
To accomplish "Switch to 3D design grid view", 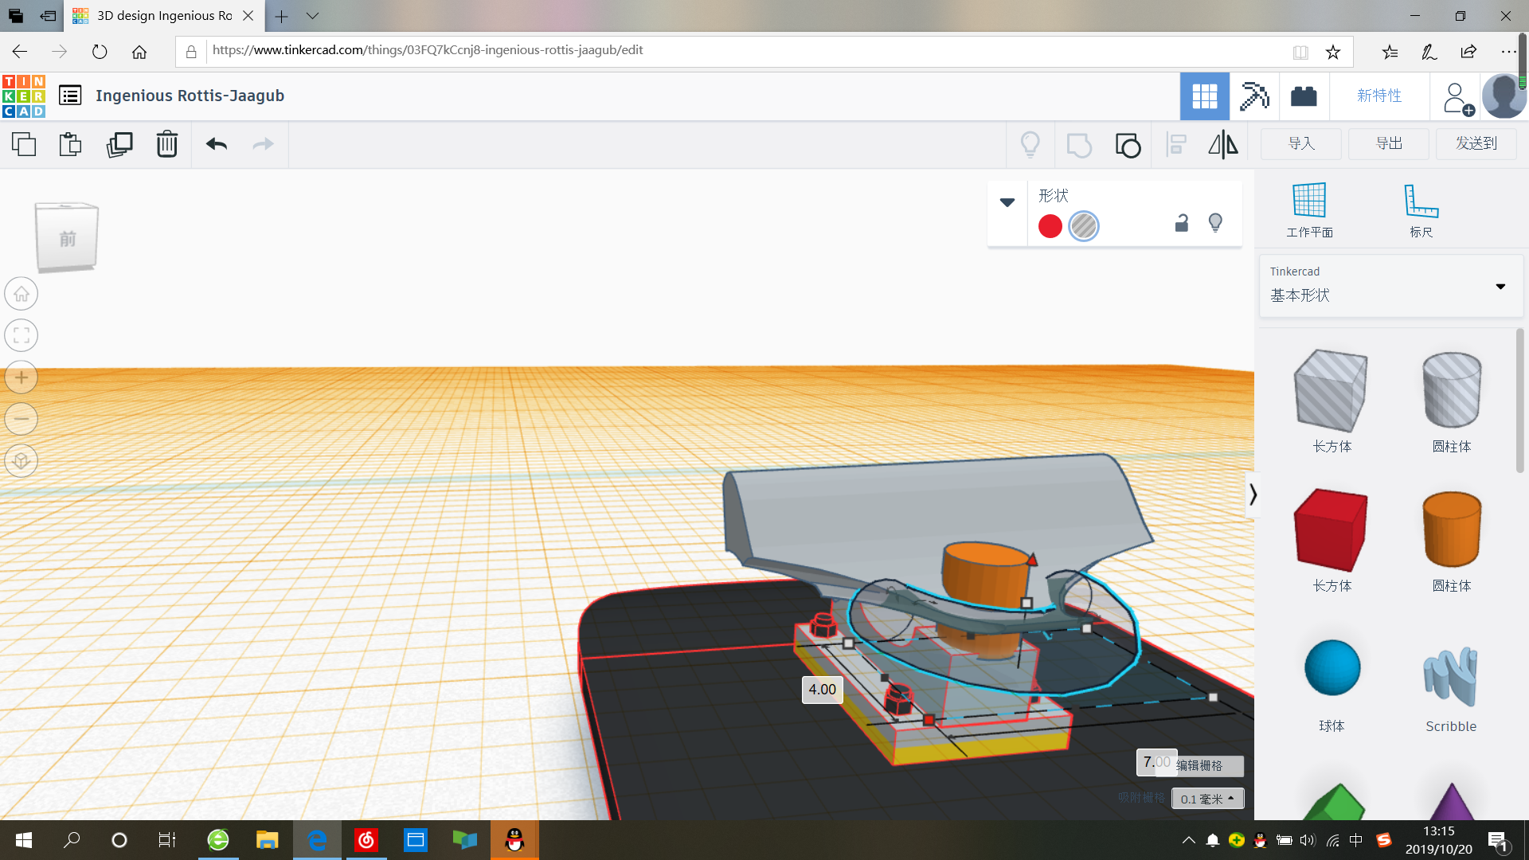I will [x=1205, y=96].
